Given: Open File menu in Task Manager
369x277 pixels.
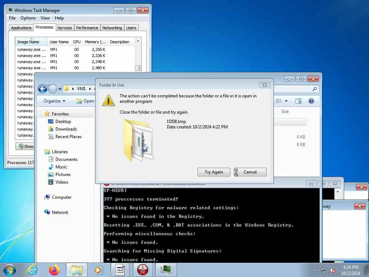Looking at the screenshot, I should tap(12, 18).
